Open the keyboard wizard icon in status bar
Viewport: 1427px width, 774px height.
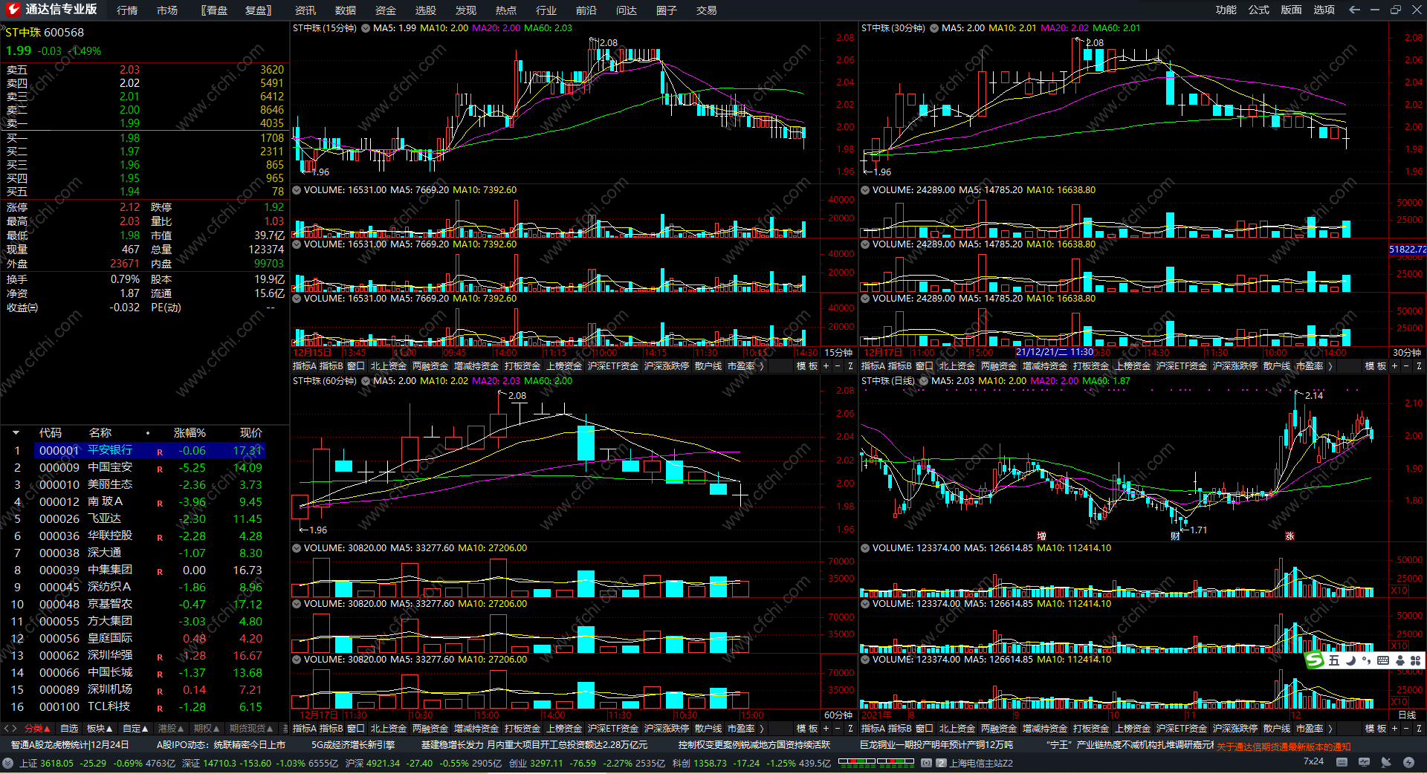[1342, 762]
